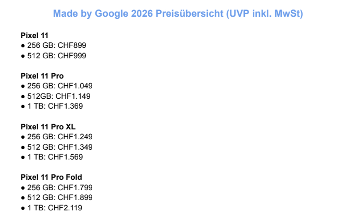Click the bullet before CHF899 line
Image resolution: width=355 pixels, height=217 pixels.
pyautogui.click(x=23, y=46)
